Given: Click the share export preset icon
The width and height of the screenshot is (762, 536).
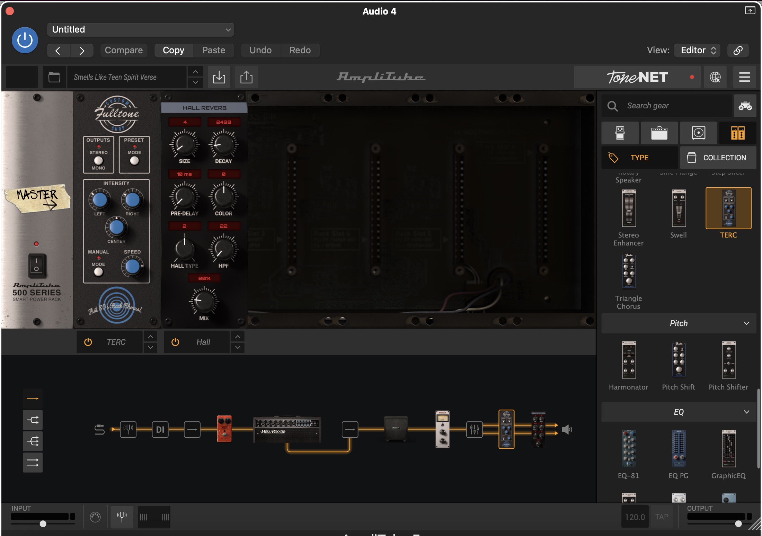Looking at the screenshot, I should (x=246, y=77).
